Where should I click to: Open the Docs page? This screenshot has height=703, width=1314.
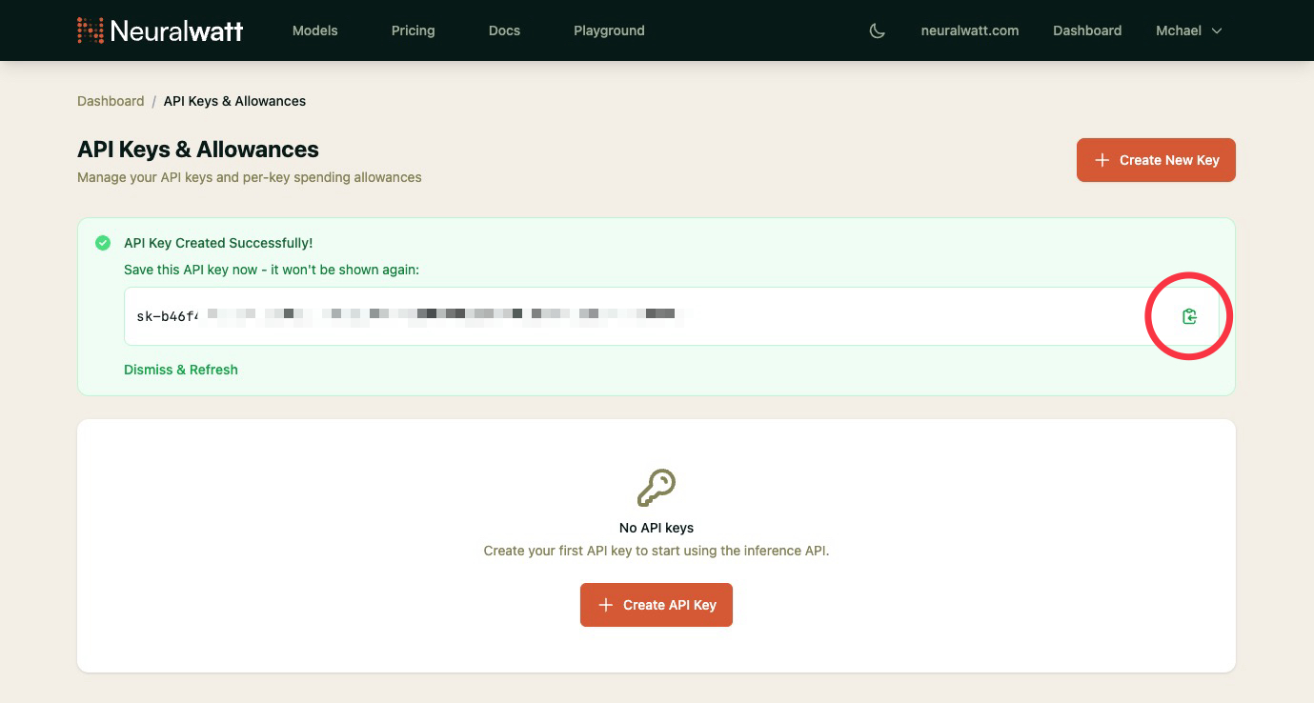(504, 30)
